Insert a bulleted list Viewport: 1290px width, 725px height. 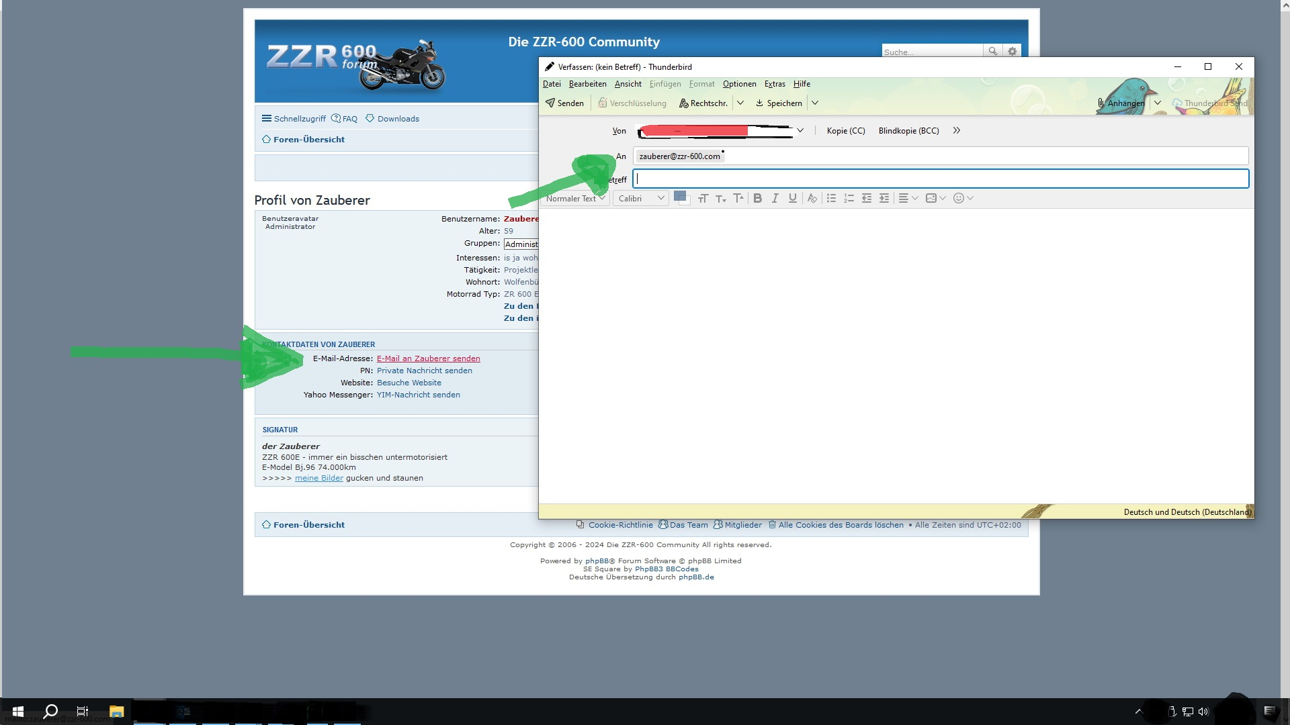click(x=831, y=198)
